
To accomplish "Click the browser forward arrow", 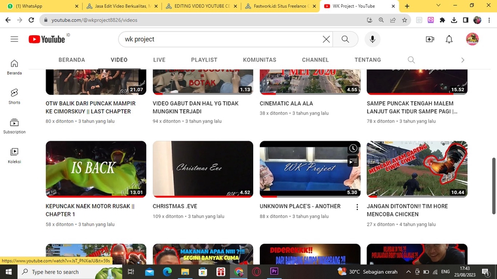I will click(20, 20).
